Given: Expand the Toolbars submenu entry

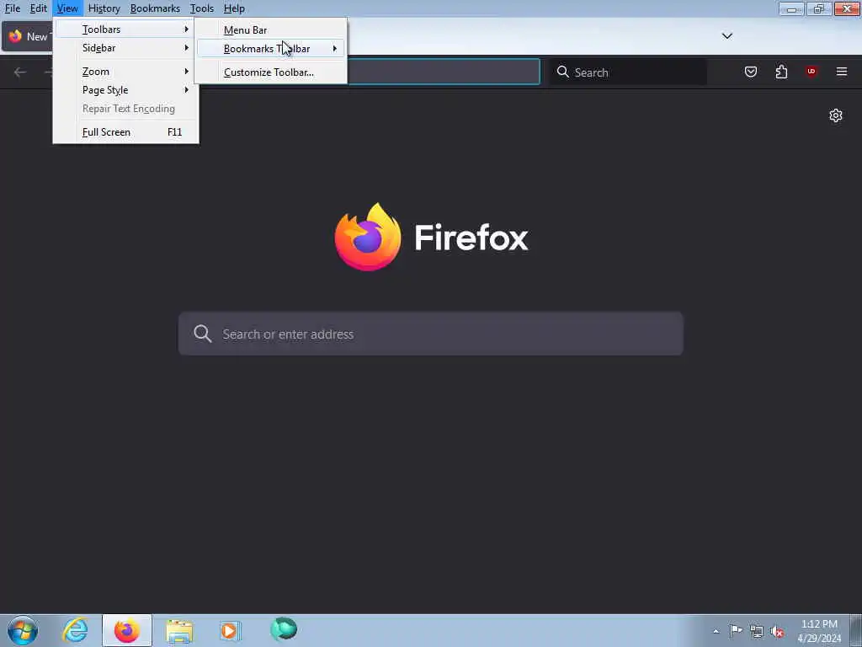Looking at the screenshot, I should coord(126,29).
